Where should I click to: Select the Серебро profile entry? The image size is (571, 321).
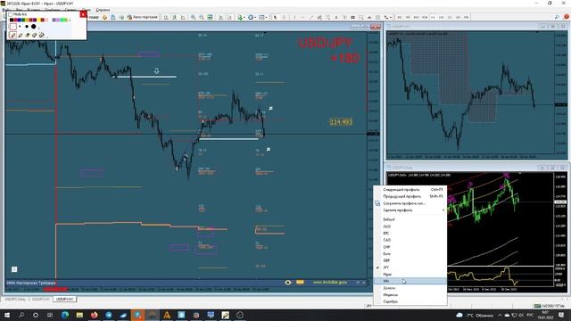click(x=410, y=301)
